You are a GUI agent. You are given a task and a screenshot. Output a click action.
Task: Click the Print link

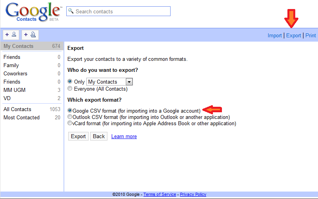click(311, 36)
